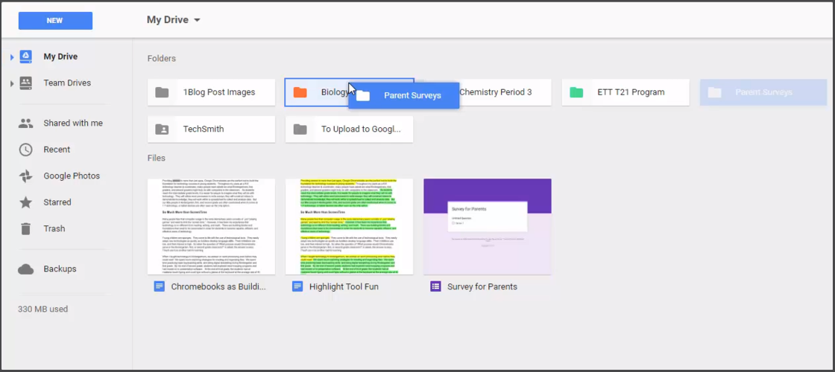This screenshot has height=372, width=835.
Task: Click the NEW button
Action: [55, 21]
